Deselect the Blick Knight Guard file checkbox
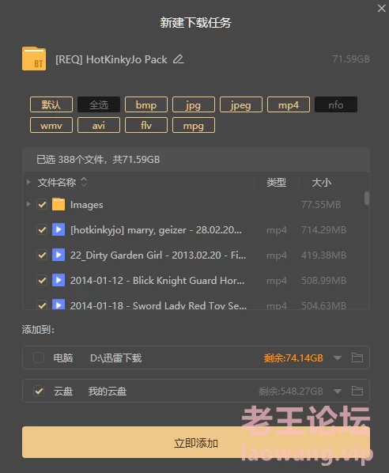 click(42, 280)
